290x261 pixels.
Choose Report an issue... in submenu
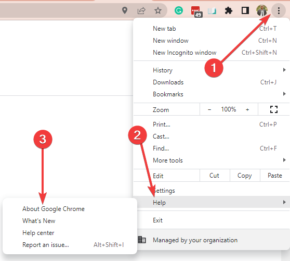[70, 245]
